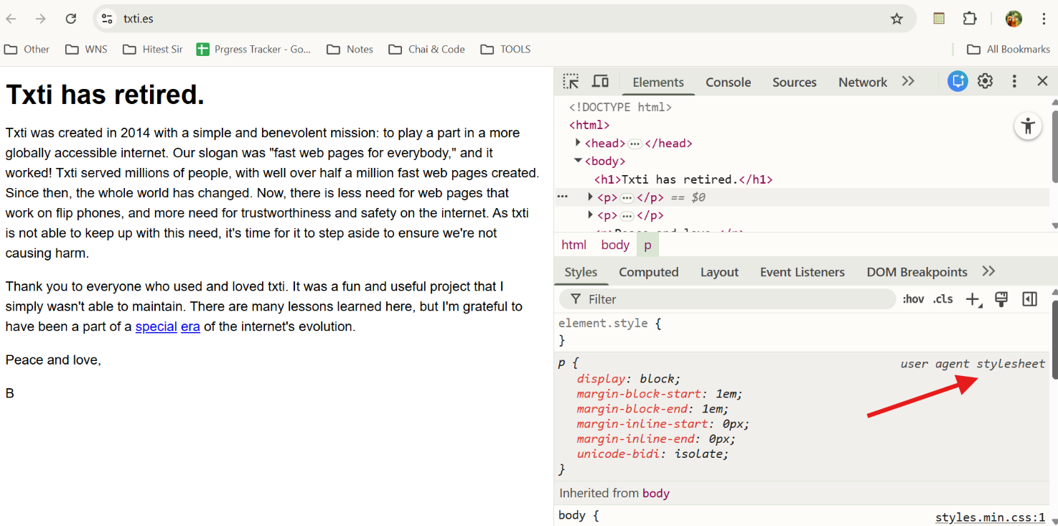The height and width of the screenshot is (526, 1058).
Task: Switch to the Elements tab
Action: (658, 82)
